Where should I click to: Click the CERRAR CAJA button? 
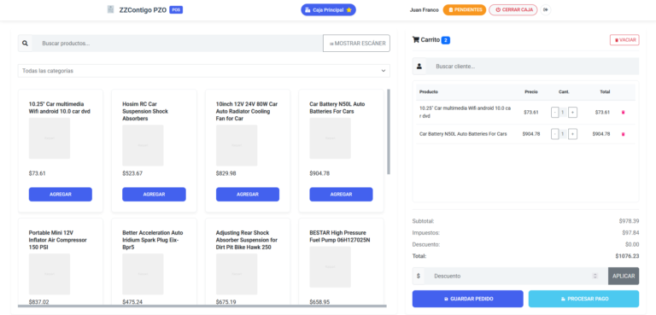512,9
